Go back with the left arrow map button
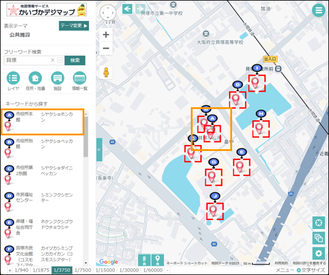Image resolution: width=329 pixels, height=275 pixels. coord(127,9)
